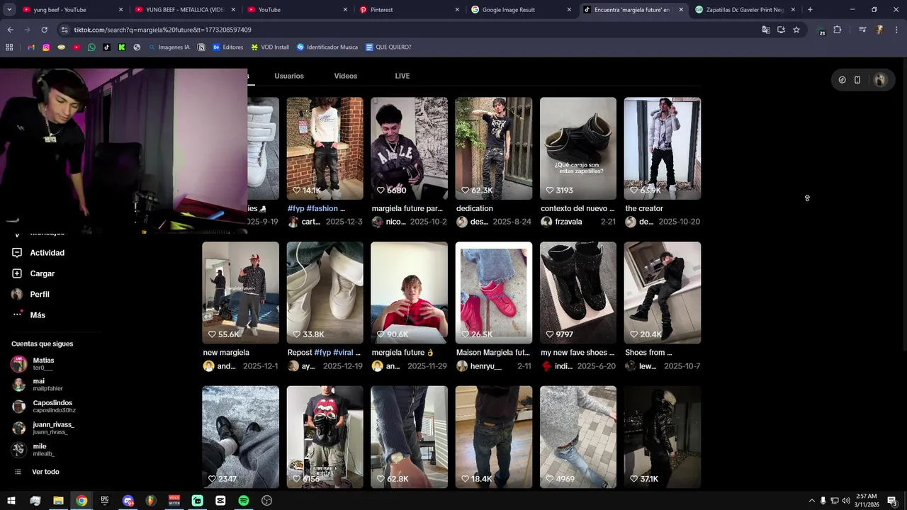Switch to the LIVE search tab
The image size is (907, 510).
[x=402, y=76]
